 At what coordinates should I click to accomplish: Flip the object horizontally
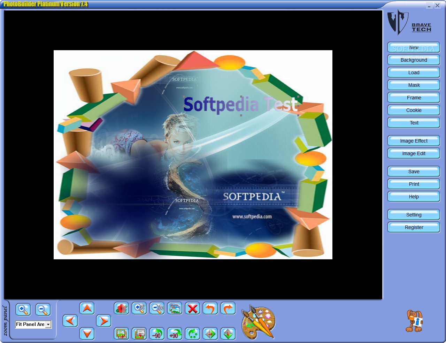click(210, 334)
